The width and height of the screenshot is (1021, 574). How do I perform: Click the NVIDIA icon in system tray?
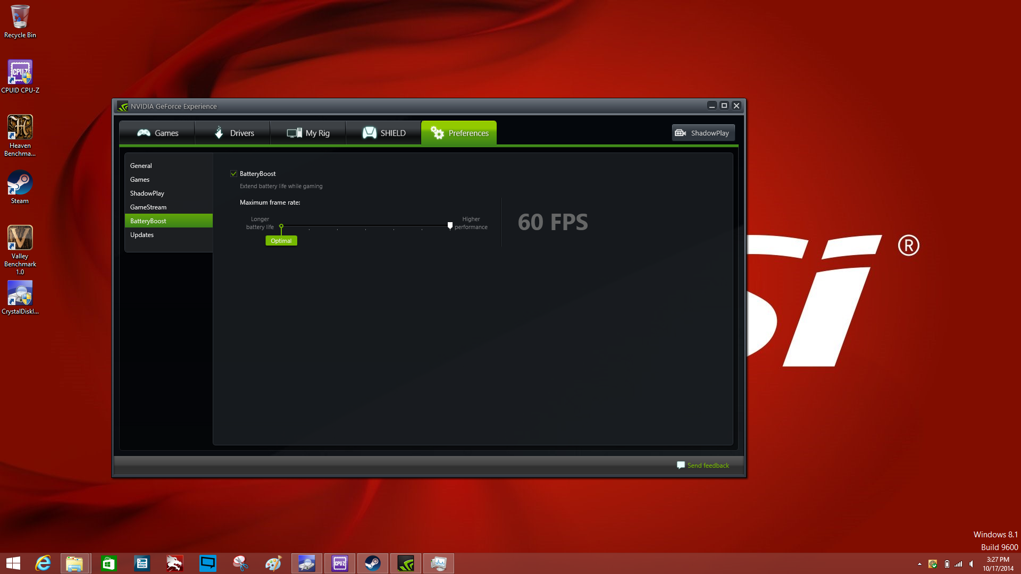pyautogui.click(x=405, y=563)
